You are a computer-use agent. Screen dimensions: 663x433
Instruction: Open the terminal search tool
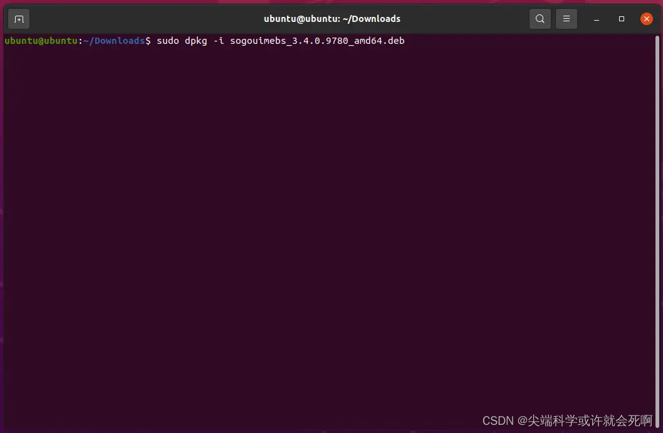click(540, 19)
